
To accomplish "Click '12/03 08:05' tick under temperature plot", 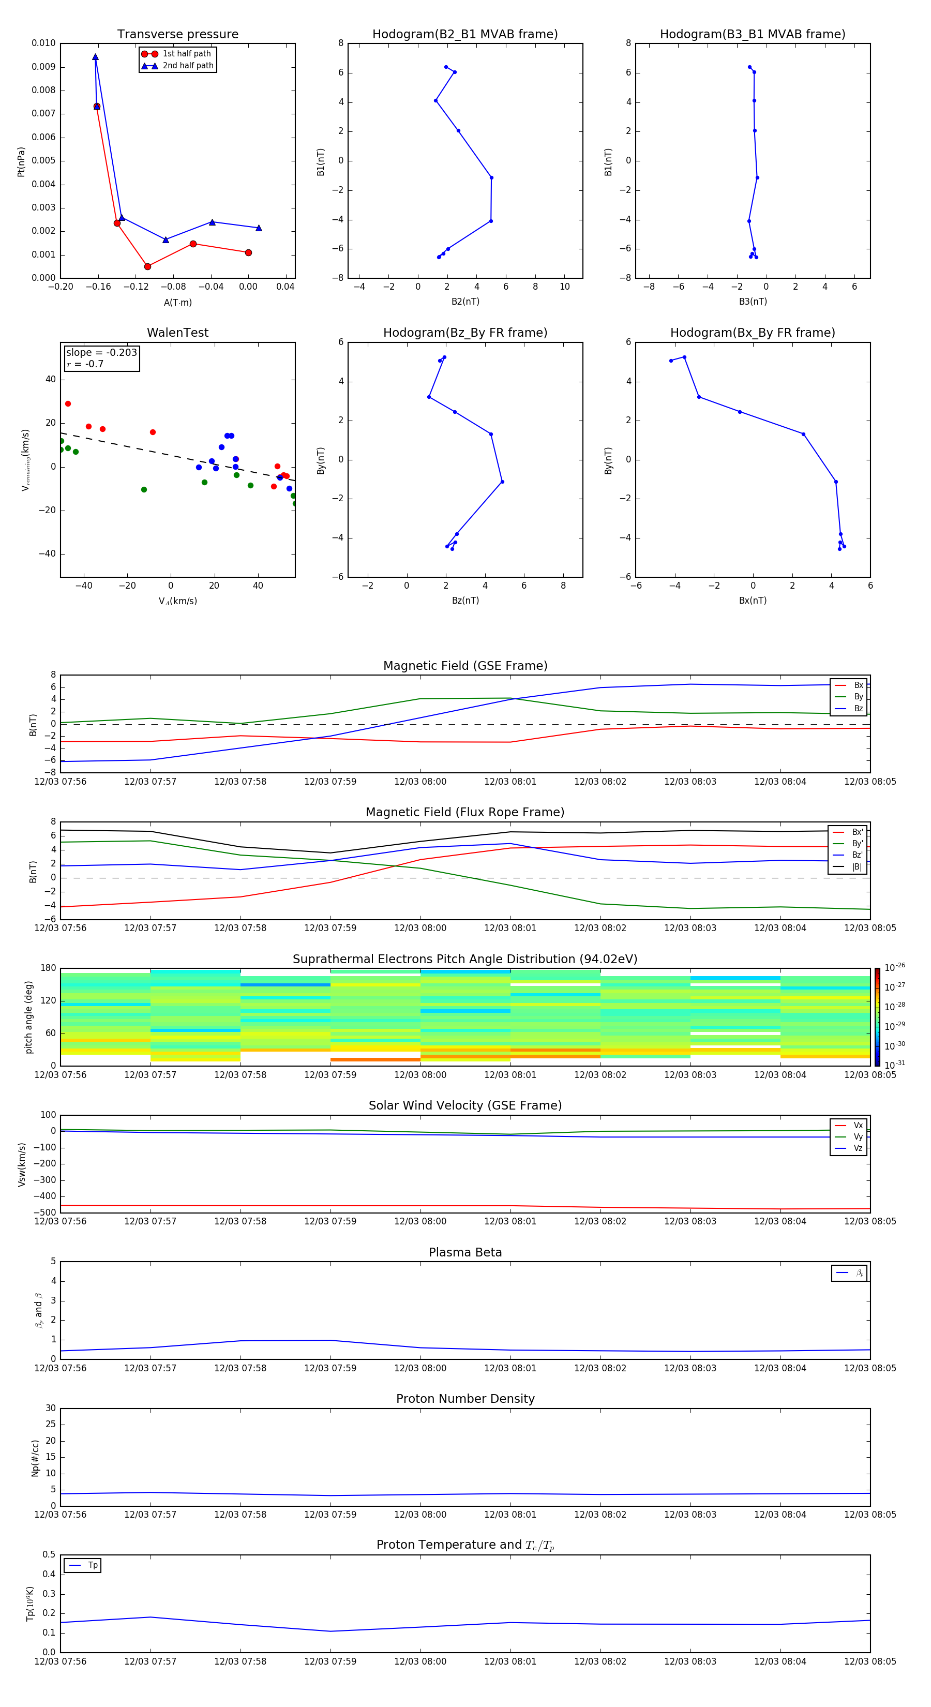I will (870, 1661).
